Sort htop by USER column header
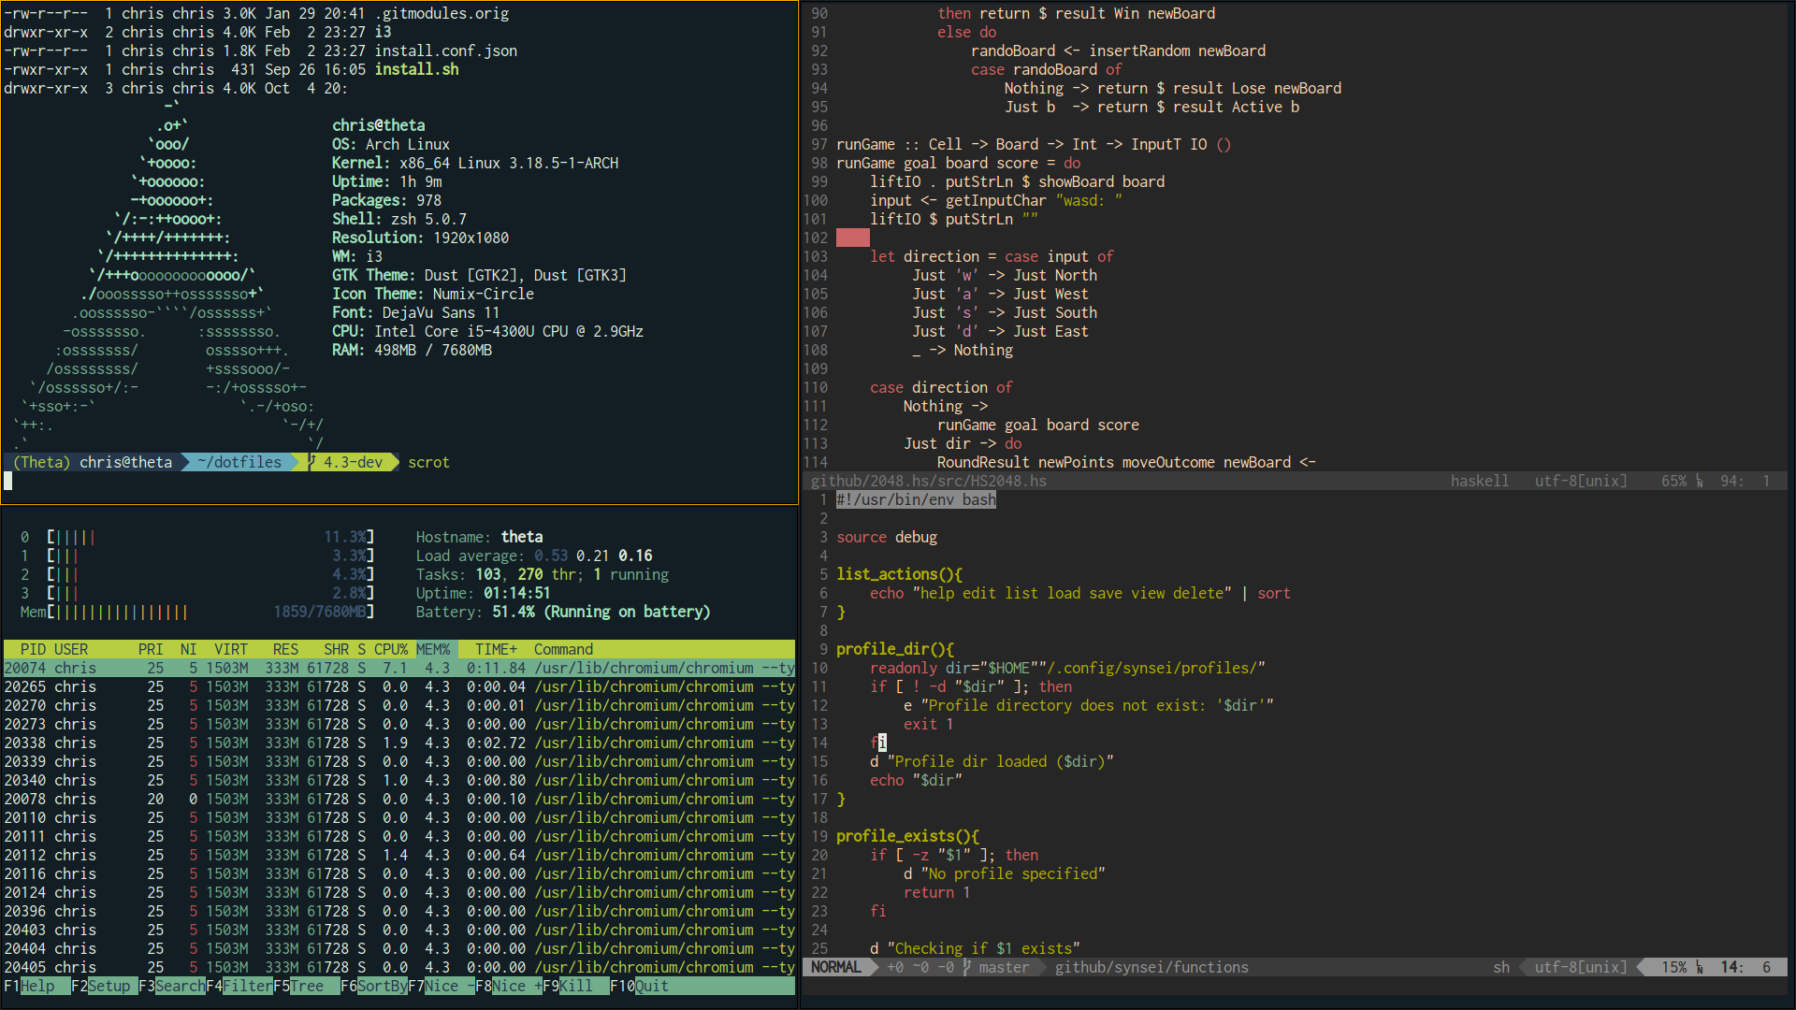1796x1010 pixels. (71, 649)
